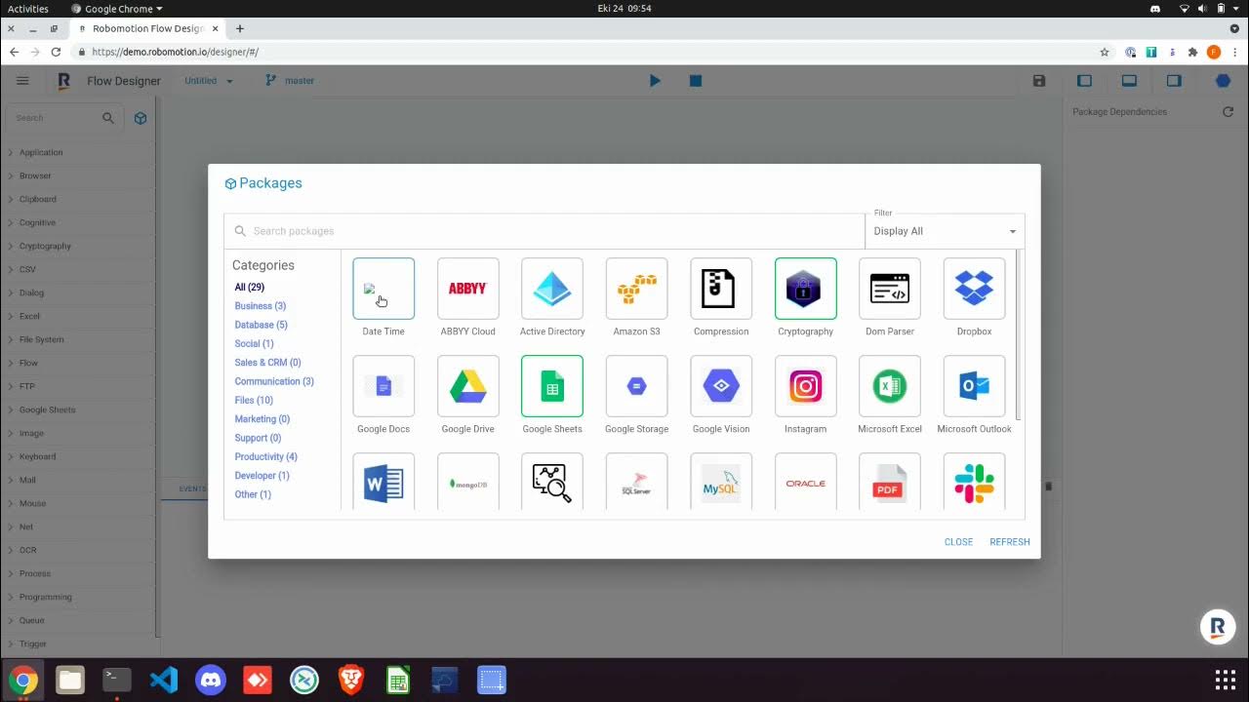Screen dimensions: 1249x702
Task: Click the package list scrollbar
Action: [1019, 334]
